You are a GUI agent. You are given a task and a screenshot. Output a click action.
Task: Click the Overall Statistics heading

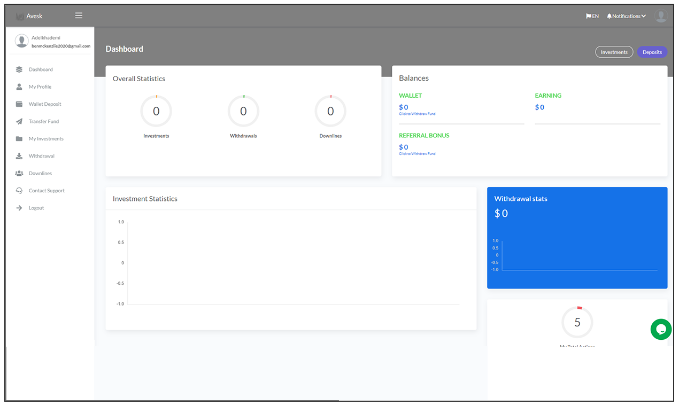139,79
